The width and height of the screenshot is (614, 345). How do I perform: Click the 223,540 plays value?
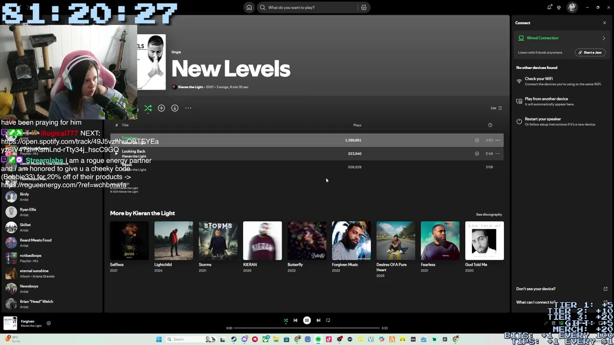354,154
